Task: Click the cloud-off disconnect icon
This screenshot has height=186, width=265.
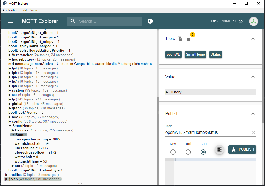Action: pyautogui.click(x=241, y=21)
